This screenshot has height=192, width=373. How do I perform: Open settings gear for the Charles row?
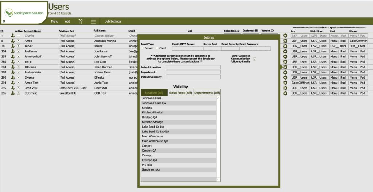[x=285, y=36]
